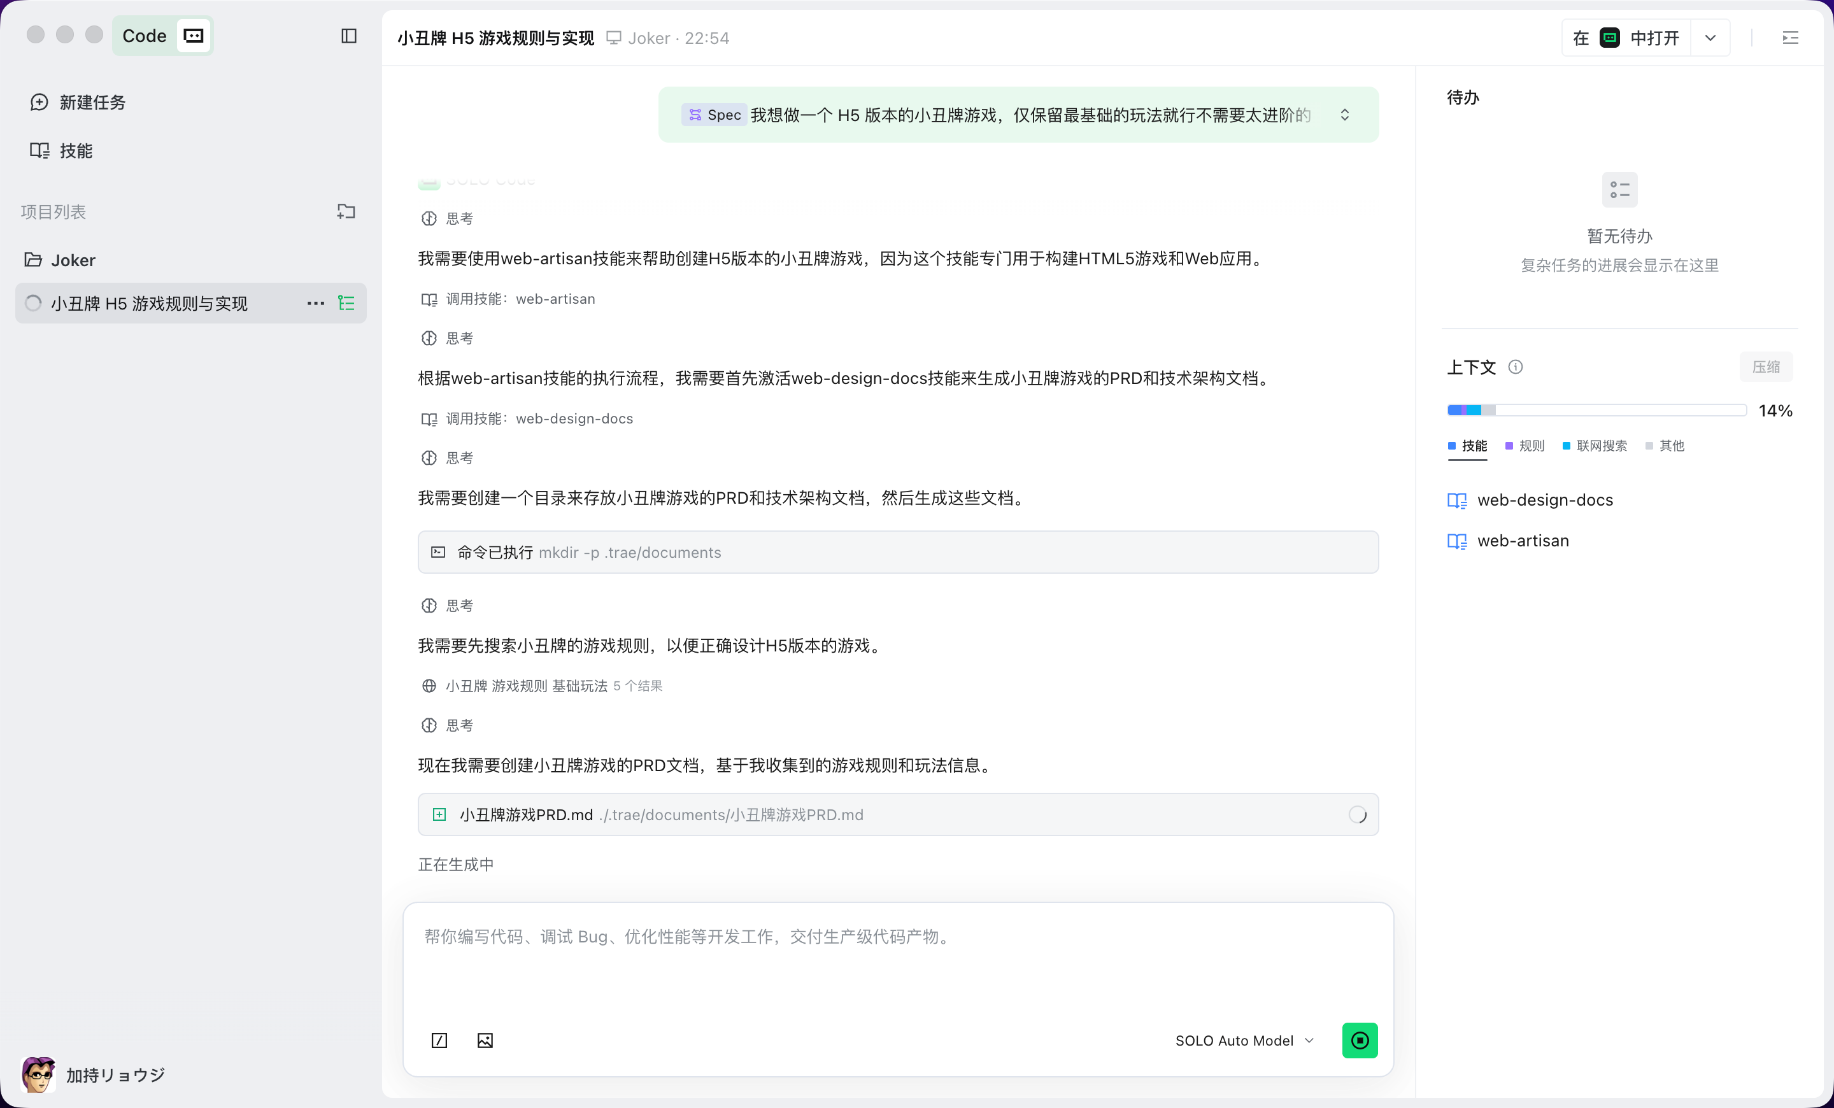Image resolution: width=1834 pixels, height=1108 pixels.
Task: Open the dropdown arrow next to 中打开
Action: pyautogui.click(x=1710, y=38)
